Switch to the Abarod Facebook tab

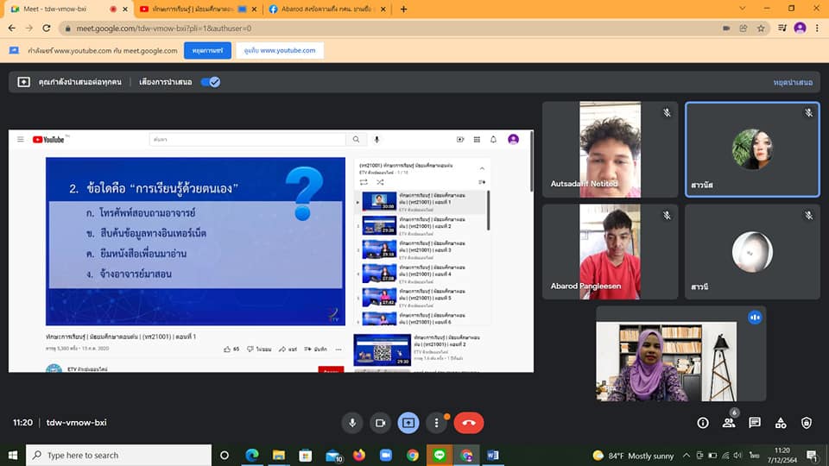(x=322, y=9)
